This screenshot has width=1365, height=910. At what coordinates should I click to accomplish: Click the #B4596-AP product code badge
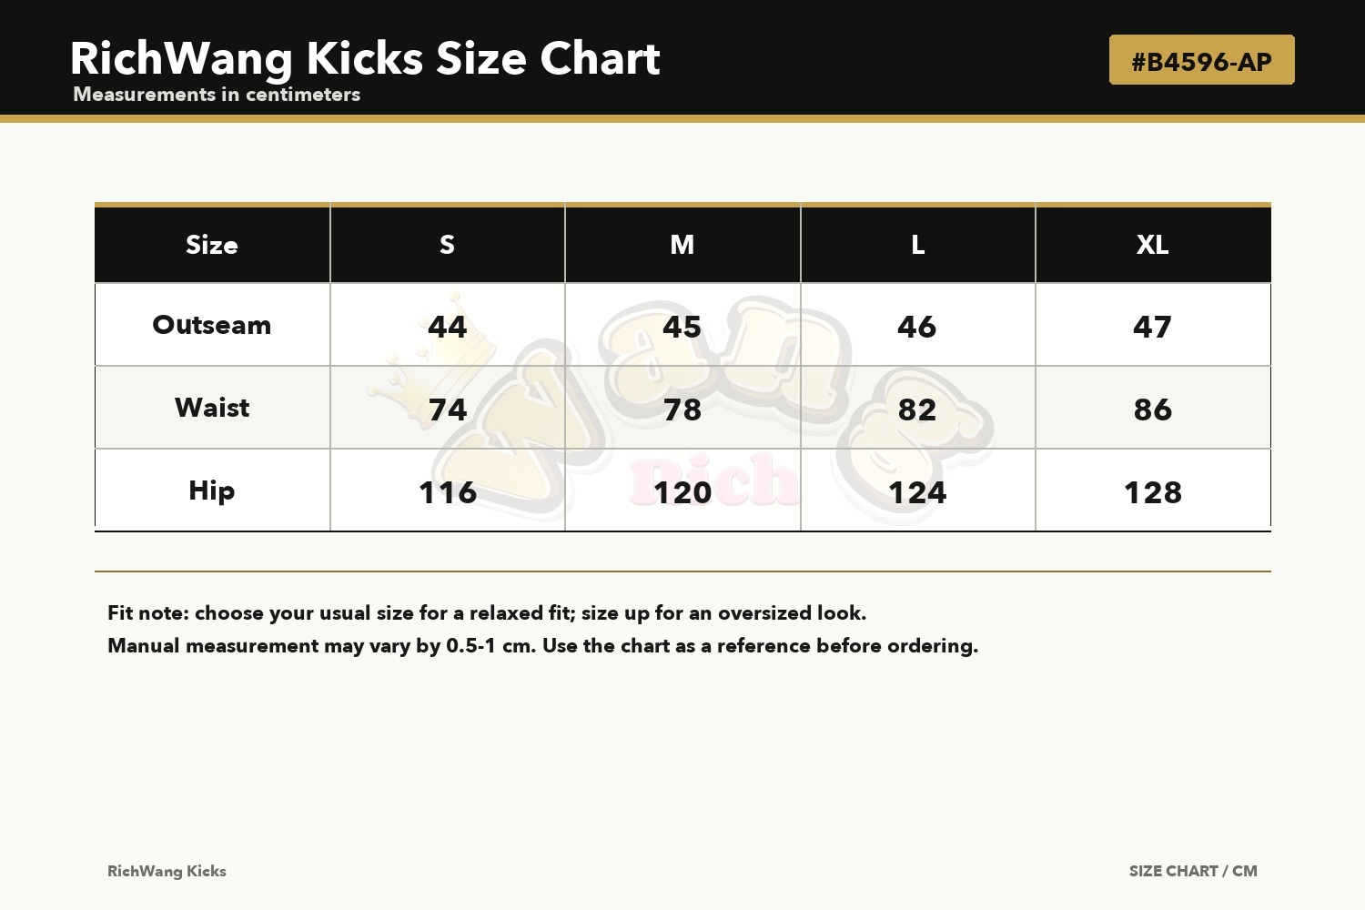[1201, 60]
